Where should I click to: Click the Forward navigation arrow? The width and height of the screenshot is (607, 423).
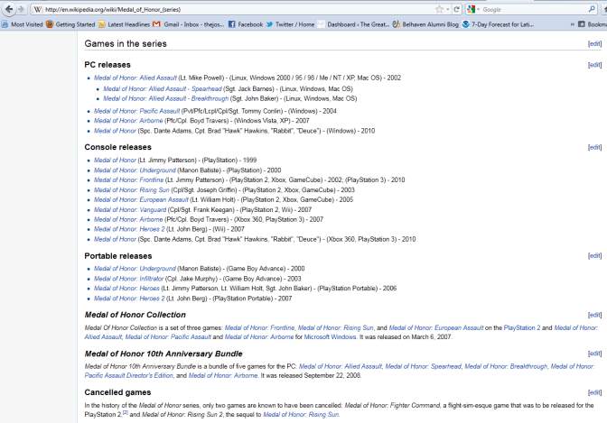click(x=20, y=9)
